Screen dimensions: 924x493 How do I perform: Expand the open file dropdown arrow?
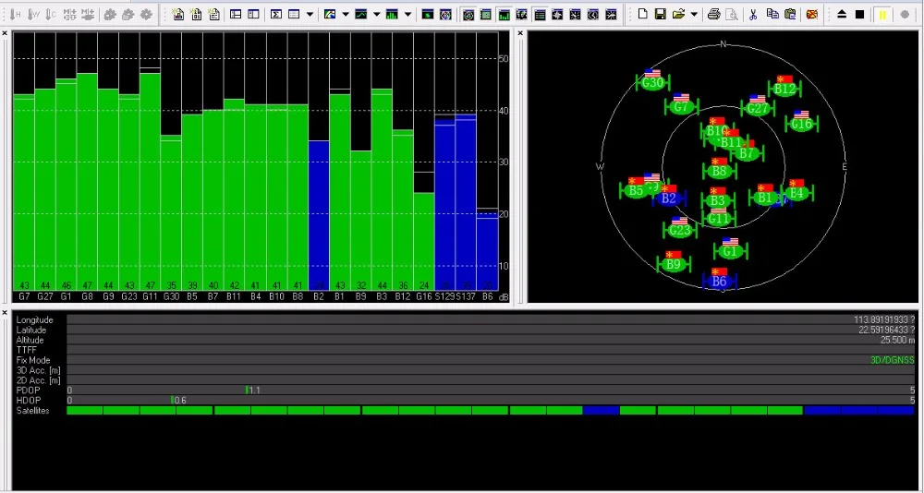coord(694,14)
